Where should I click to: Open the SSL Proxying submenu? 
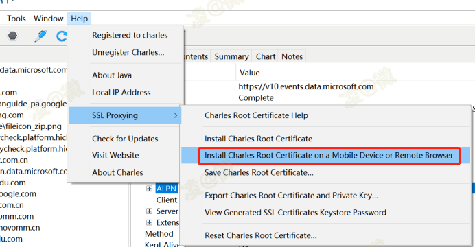[x=125, y=115]
